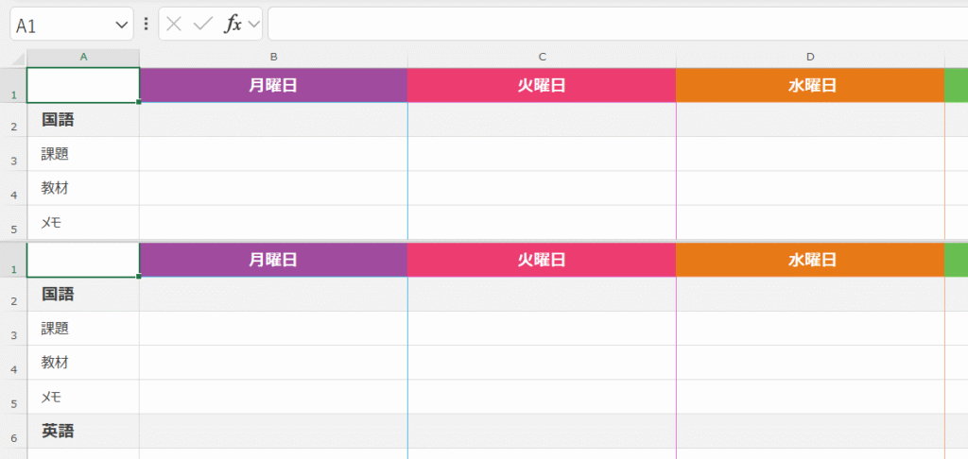The height and width of the screenshot is (459, 968).
Task: Select the メモ cell in the upper pane
Action: click(x=83, y=222)
